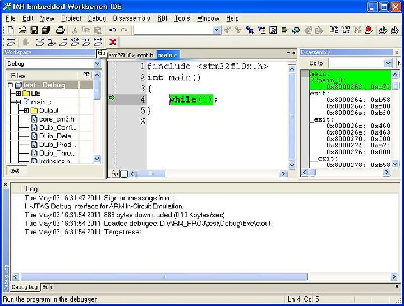Open the toolbar quick search combo box arrow
Screen dimensions: 404x306
point(217,30)
